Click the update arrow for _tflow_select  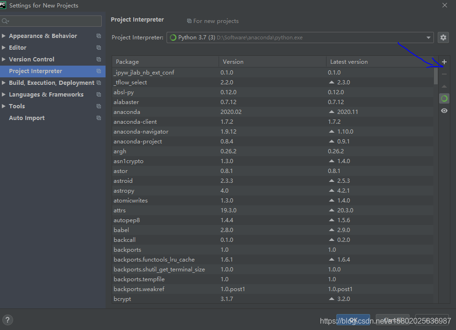point(332,82)
